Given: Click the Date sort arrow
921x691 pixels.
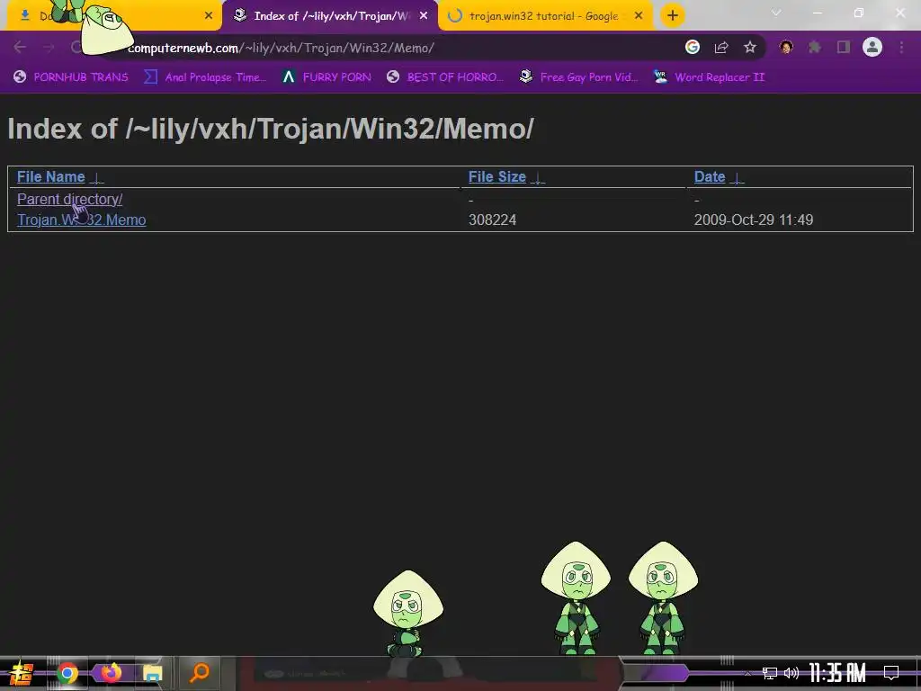Looking at the screenshot, I should 737,177.
